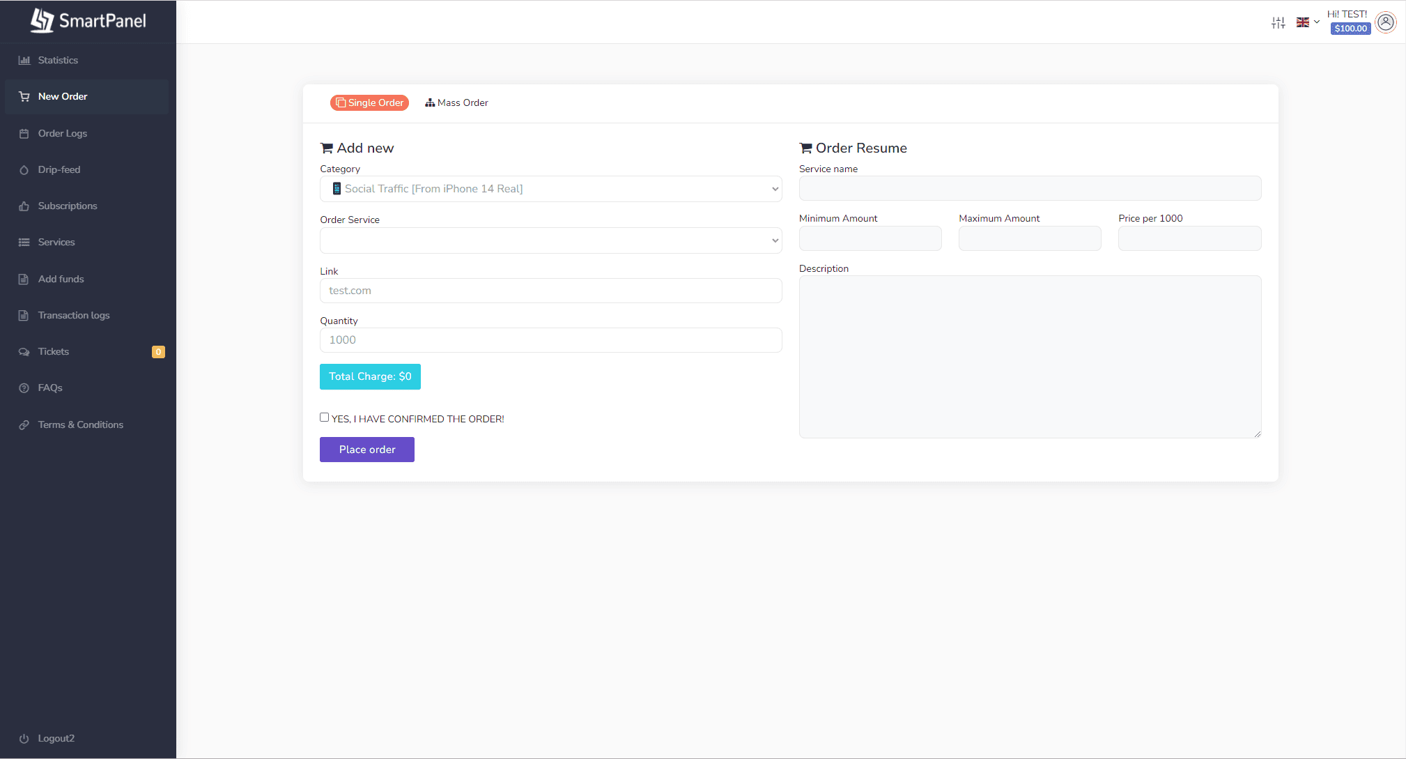
Task: Open Transaction logs in sidebar
Action: [74, 316]
